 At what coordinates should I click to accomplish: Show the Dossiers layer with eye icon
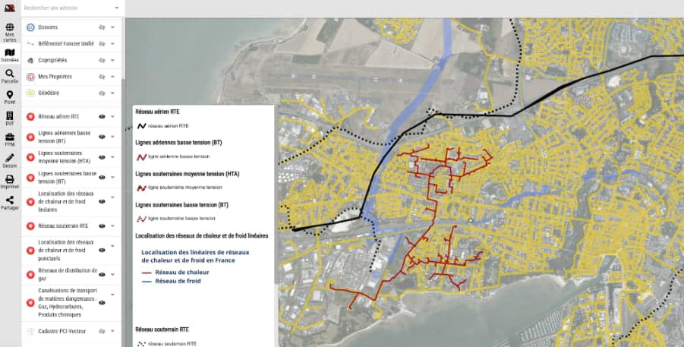(x=102, y=27)
